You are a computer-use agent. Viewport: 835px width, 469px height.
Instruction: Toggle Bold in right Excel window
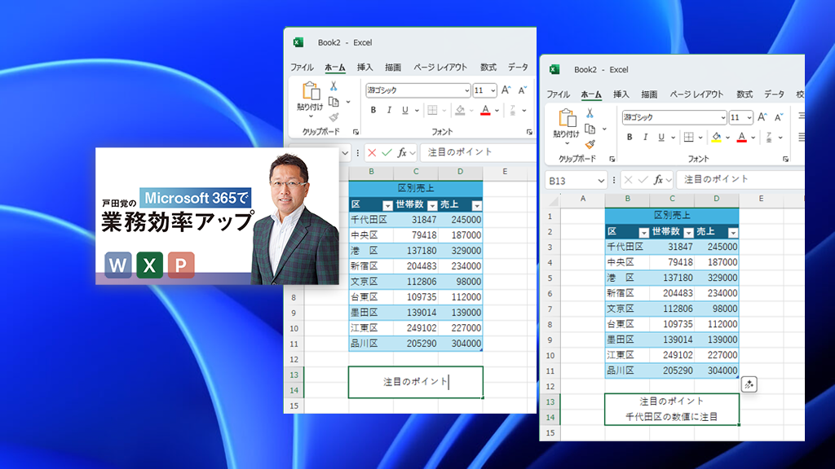(629, 137)
